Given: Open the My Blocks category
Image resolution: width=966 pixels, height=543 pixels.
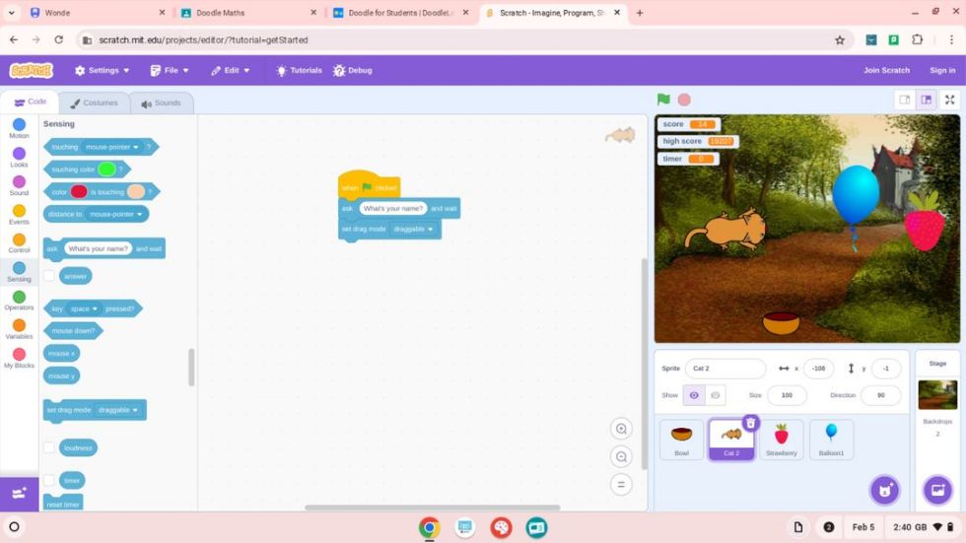Looking at the screenshot, I should [x=19, y=358].
